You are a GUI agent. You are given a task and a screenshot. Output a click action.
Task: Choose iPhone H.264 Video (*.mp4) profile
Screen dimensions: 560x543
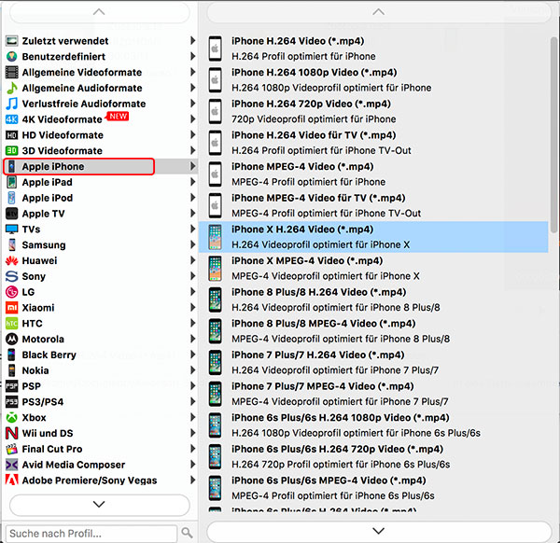click(373, 49)
